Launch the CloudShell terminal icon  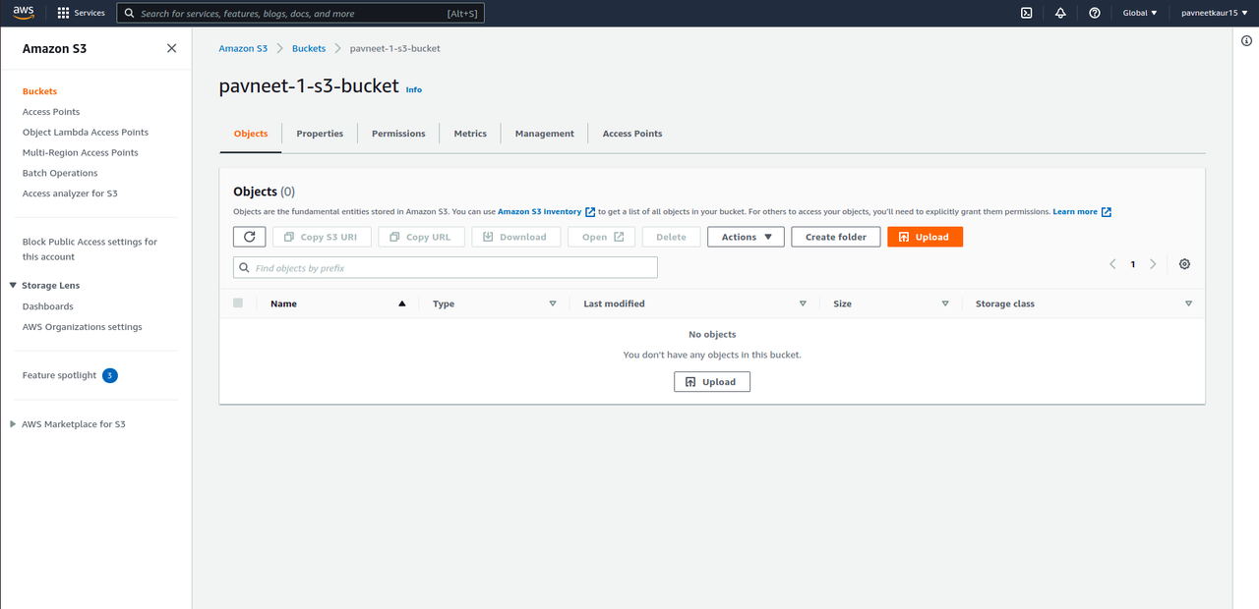click(1026, 13)
